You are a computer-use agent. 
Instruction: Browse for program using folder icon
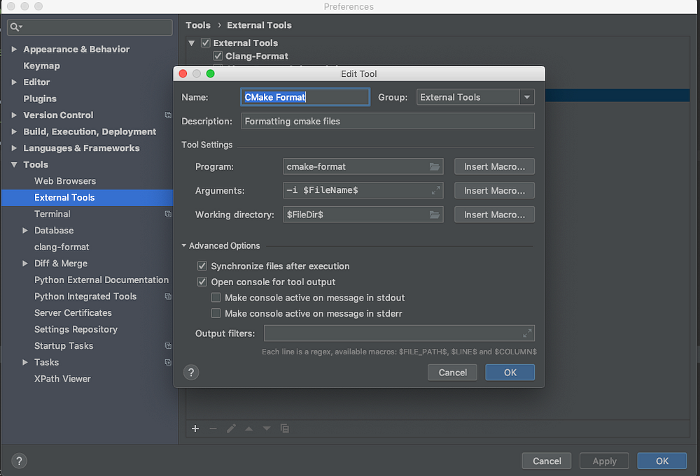pyautogui.click(x=435, y=166)
